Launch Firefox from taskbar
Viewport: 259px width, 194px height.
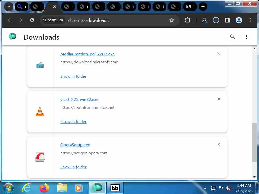(44, 188)
